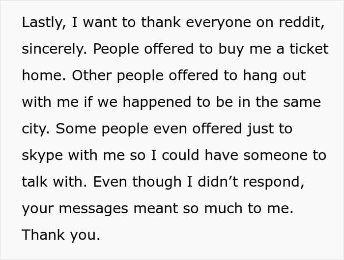Click the word 'Lastly' at the start
344x260 pixels.
pyautogui.click(x=42, y=23)
